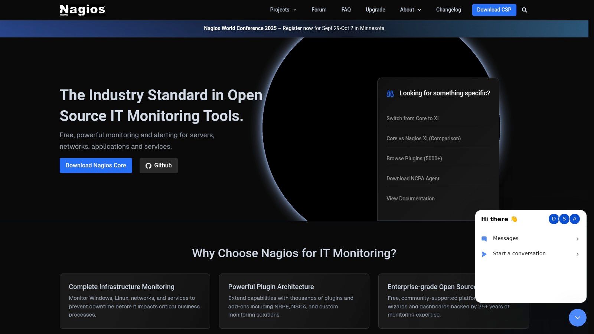The width and height of the screenshot is (594, 334).
Task: Click the search magnifier icon
Action: 525,10
